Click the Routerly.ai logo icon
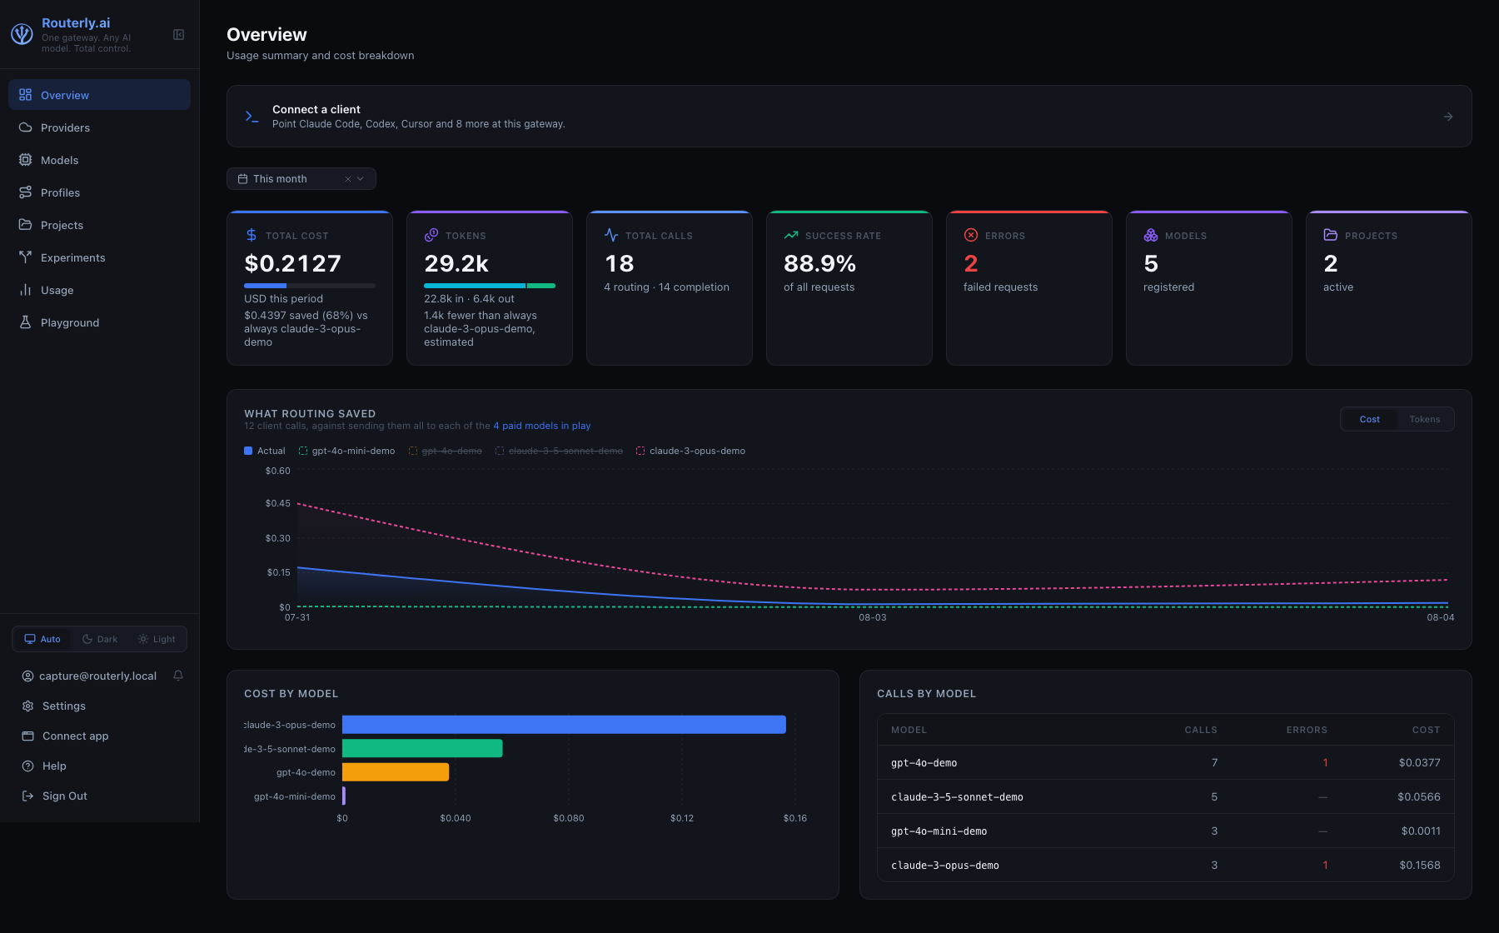 [x=22, y=34]
